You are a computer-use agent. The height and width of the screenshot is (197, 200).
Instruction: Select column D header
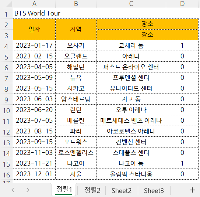(182, 4)
